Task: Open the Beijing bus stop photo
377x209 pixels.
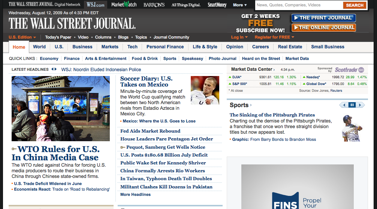Action: (x=61, y=109)
